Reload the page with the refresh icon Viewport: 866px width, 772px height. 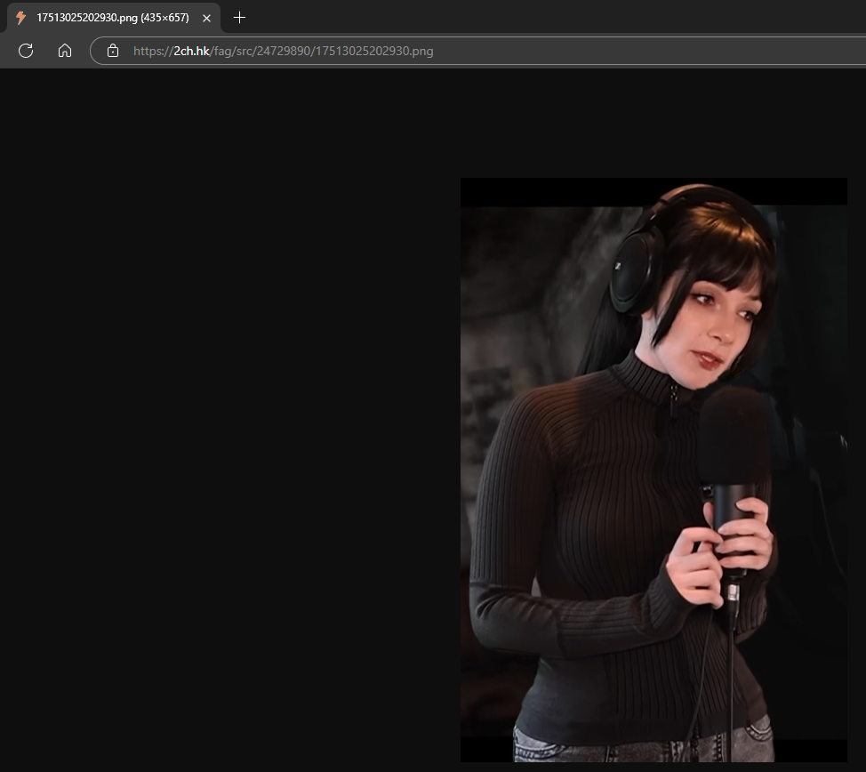click(26, 51)
